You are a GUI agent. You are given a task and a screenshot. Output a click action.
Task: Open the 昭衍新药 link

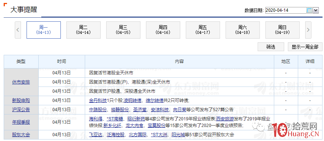[x=136, y=119]
